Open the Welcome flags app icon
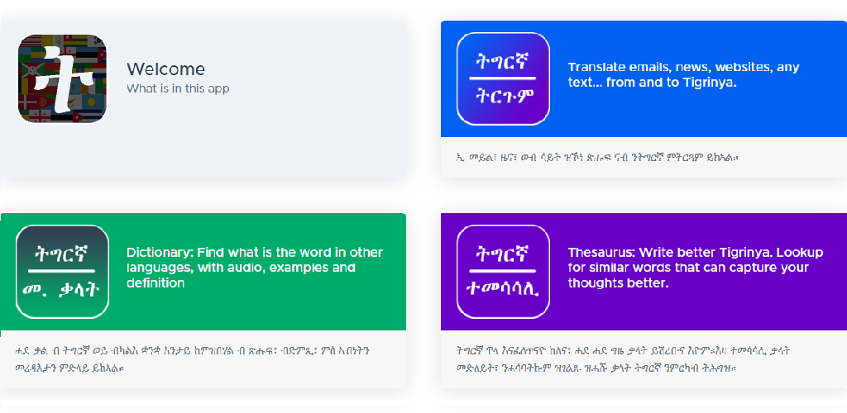 tap(62, 78)
